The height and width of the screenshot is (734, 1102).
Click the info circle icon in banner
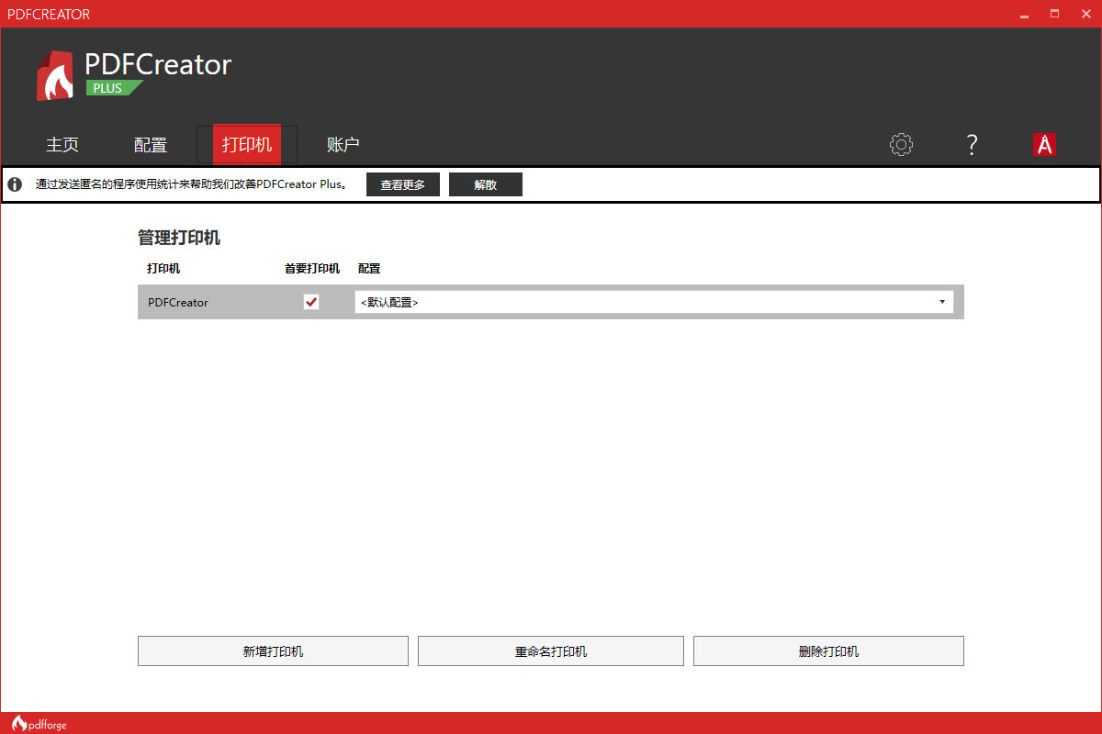click(x=15, y=184)
